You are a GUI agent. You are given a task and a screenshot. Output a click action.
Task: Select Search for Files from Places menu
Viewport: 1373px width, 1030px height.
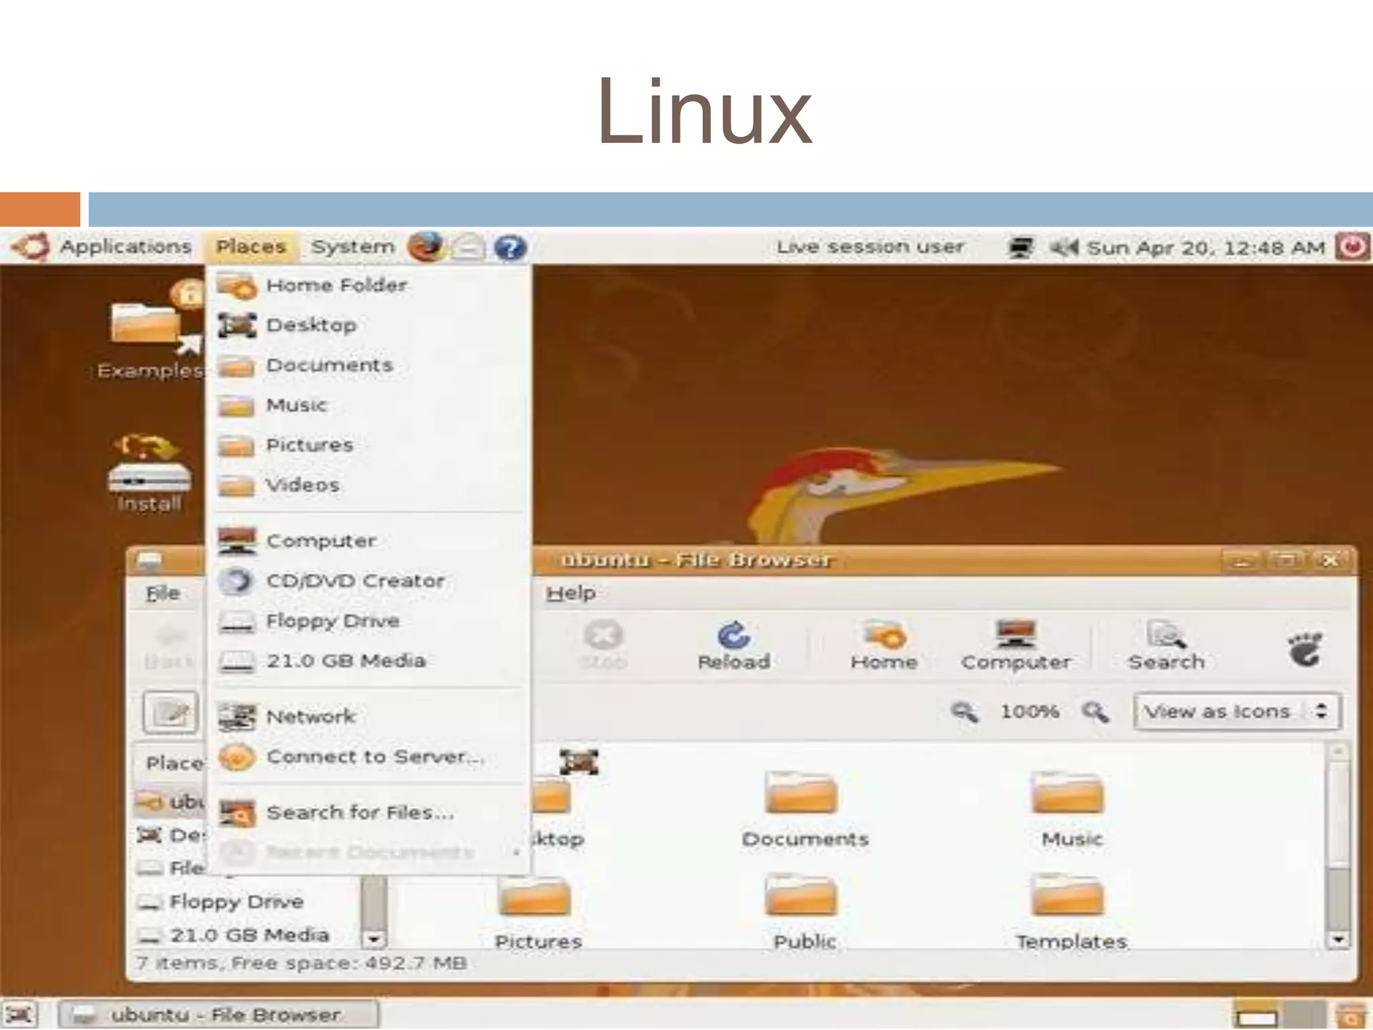coord(369,813)
